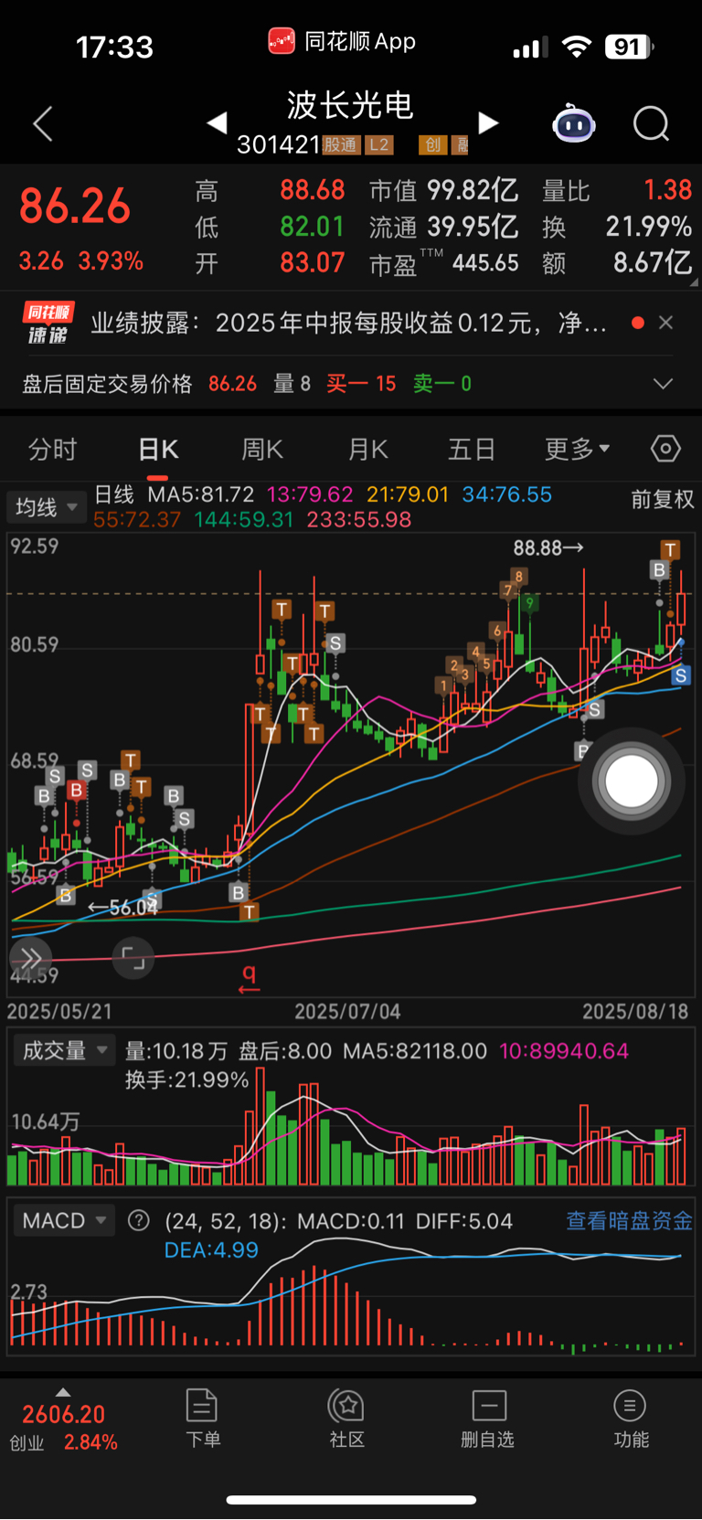Tap the current price 86.26
Screen dimensions: 702x1520
[x=75, y=207]
